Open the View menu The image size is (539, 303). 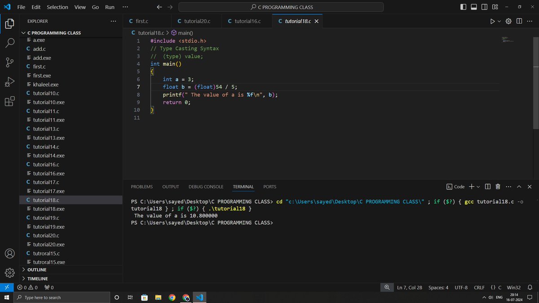coord(80,7)
